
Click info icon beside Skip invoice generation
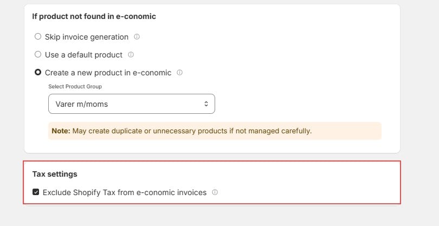[137, 37]
